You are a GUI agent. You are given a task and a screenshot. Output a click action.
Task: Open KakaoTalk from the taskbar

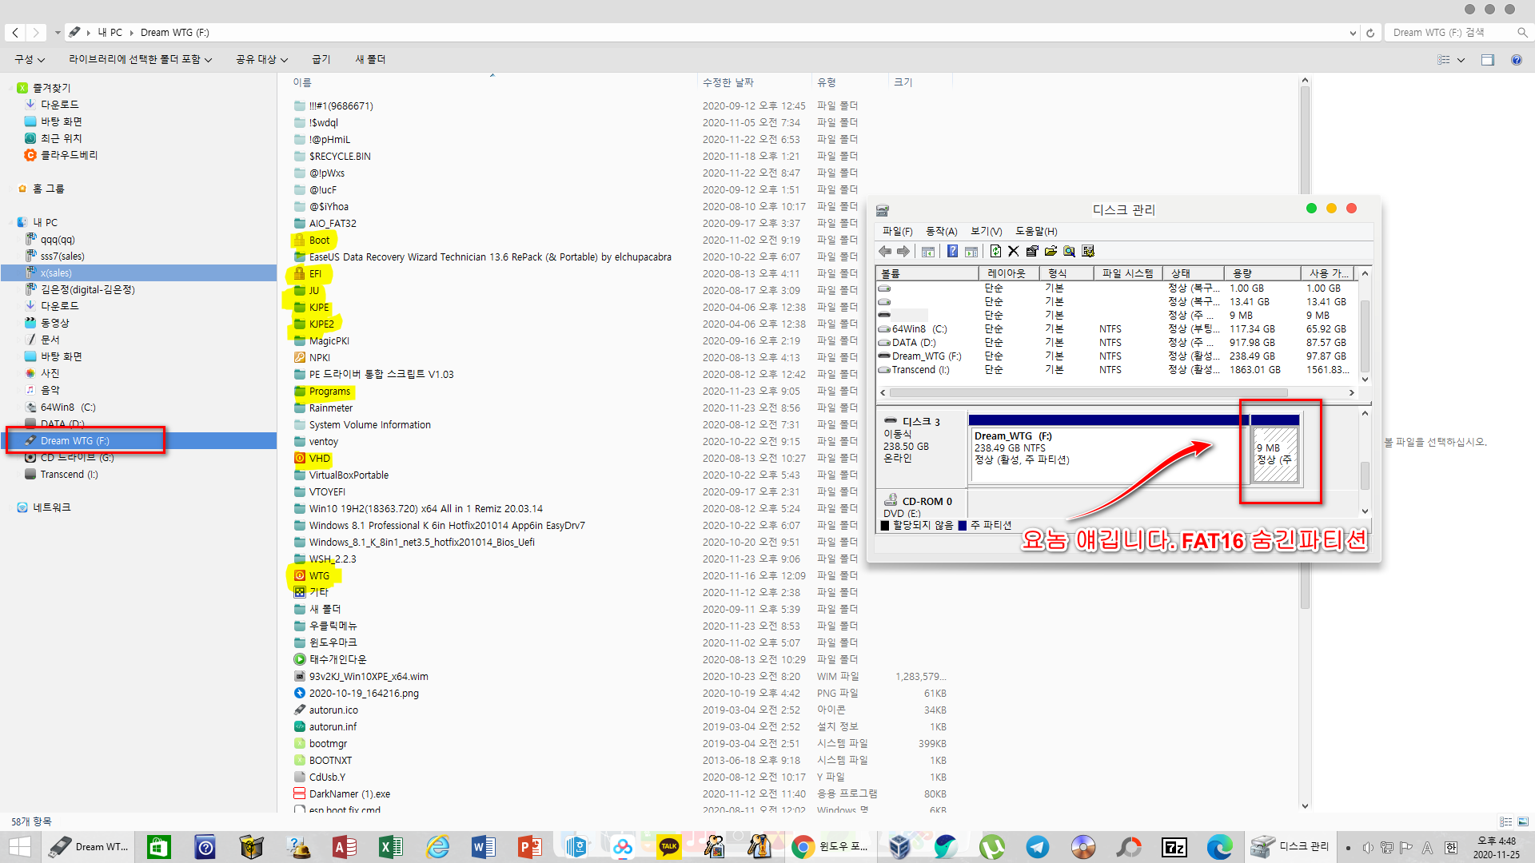click(x=669, y=847)
